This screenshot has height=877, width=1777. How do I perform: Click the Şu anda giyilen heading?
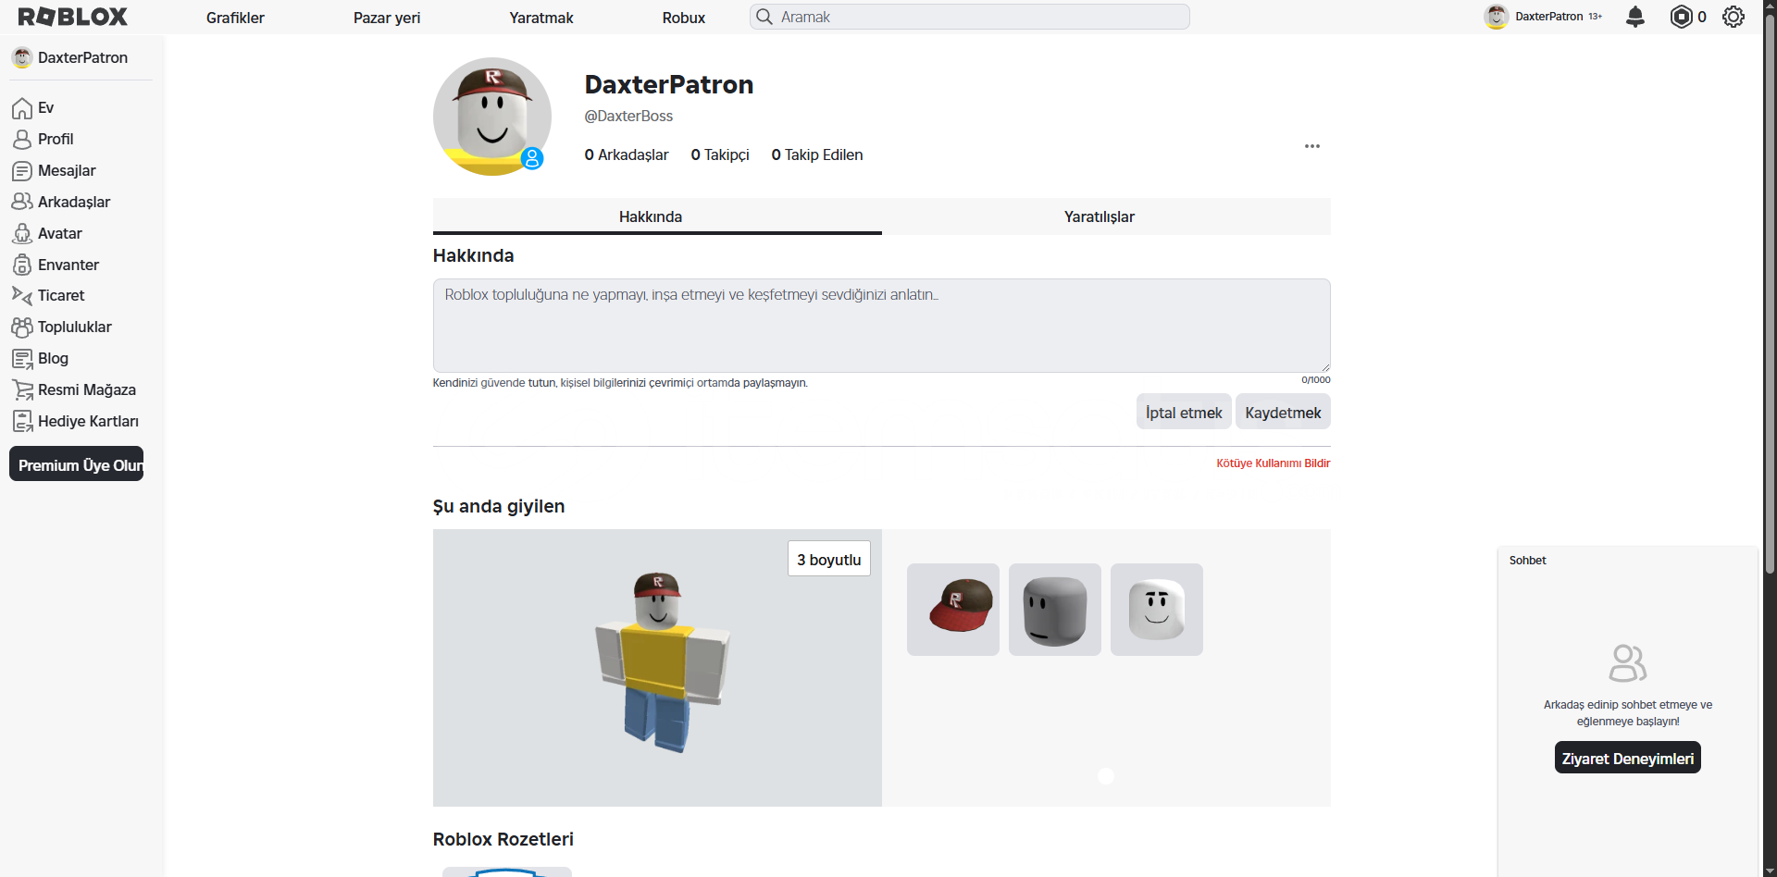(x=499, y=506)
